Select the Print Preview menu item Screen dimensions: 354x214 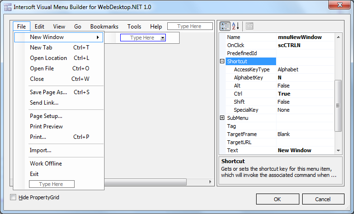pyautogui.click(x=46, y=126)
